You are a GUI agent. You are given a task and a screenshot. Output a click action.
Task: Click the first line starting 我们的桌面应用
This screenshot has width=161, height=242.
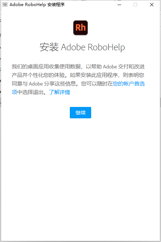(x=78, y=67)
